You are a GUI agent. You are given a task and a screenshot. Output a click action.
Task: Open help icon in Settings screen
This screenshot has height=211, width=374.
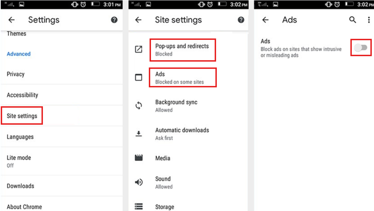(x=114, y=20)
